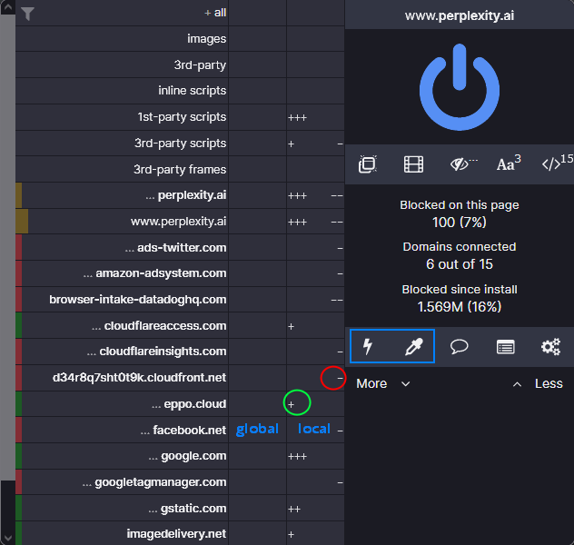The height and width of the screenshot is (545, 574).
Task: Click global rule cell for images
Action: click(x=257, y=39)
